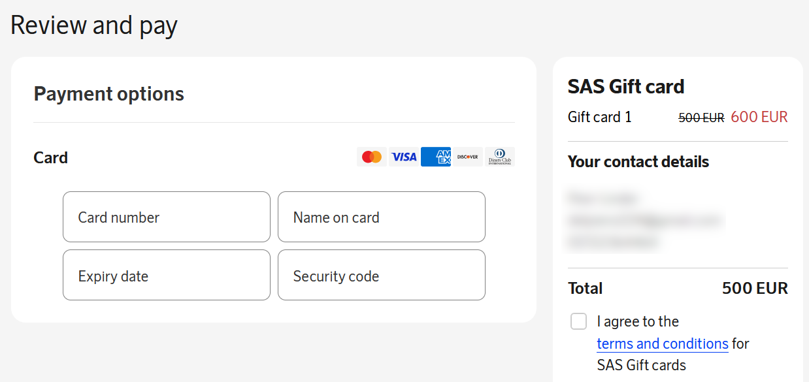Viewport: 809px width, 382px height.
Task: Click the Gift card 1 line item
Action: [600, 118]
